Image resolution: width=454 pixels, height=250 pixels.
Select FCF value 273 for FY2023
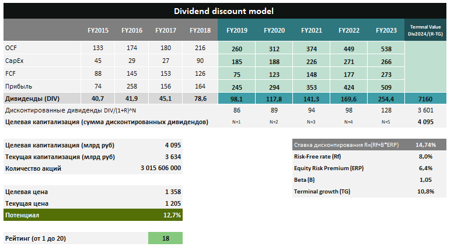click(x=386, y=73)
